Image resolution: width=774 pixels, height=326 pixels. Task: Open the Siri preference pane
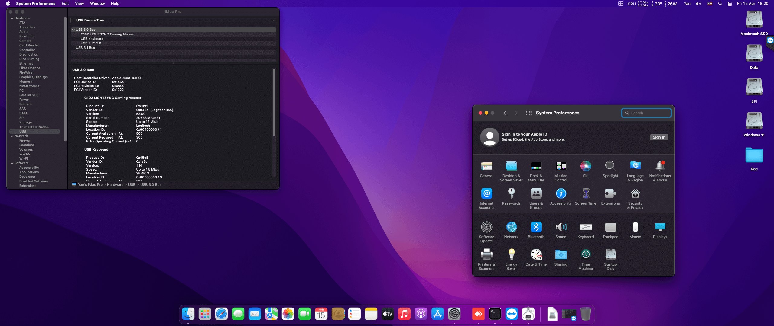[x=586, y=169]
